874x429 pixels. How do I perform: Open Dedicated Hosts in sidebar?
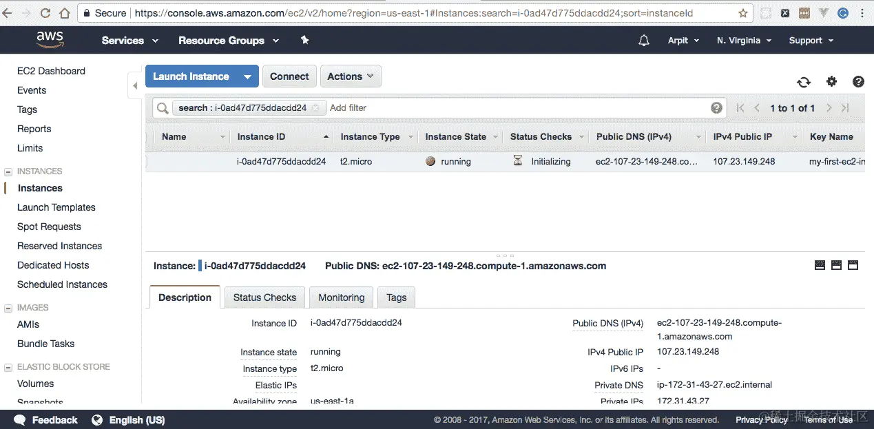click(53, 265)
